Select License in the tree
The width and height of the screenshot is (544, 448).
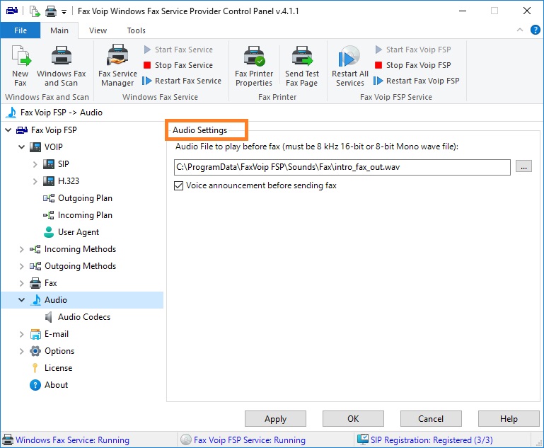(x=58, y=368)
